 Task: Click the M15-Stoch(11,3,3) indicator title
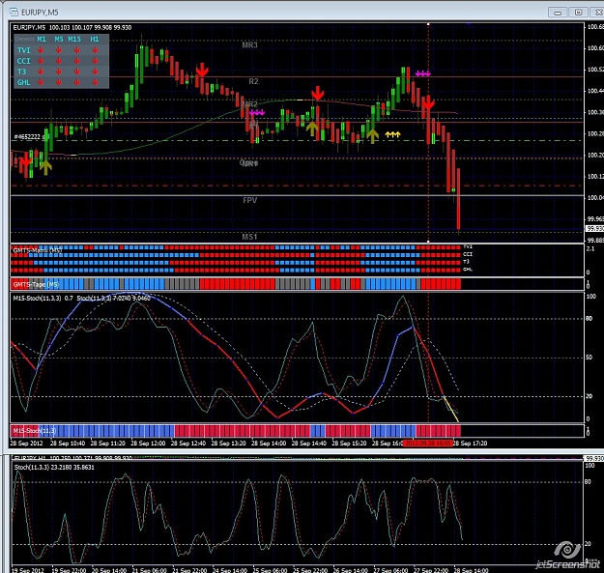pyautogui.click(x=37, y=298)
